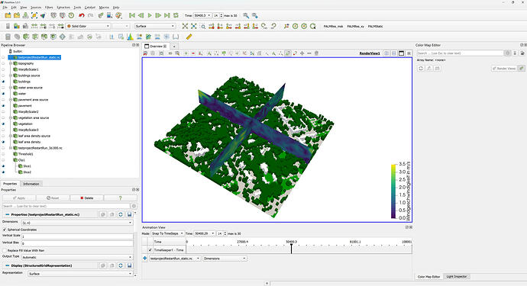Toggle visibility of buildings layer
Image resolution: width=527 pixels, height=286 pixels.
(x=3, y=82)
